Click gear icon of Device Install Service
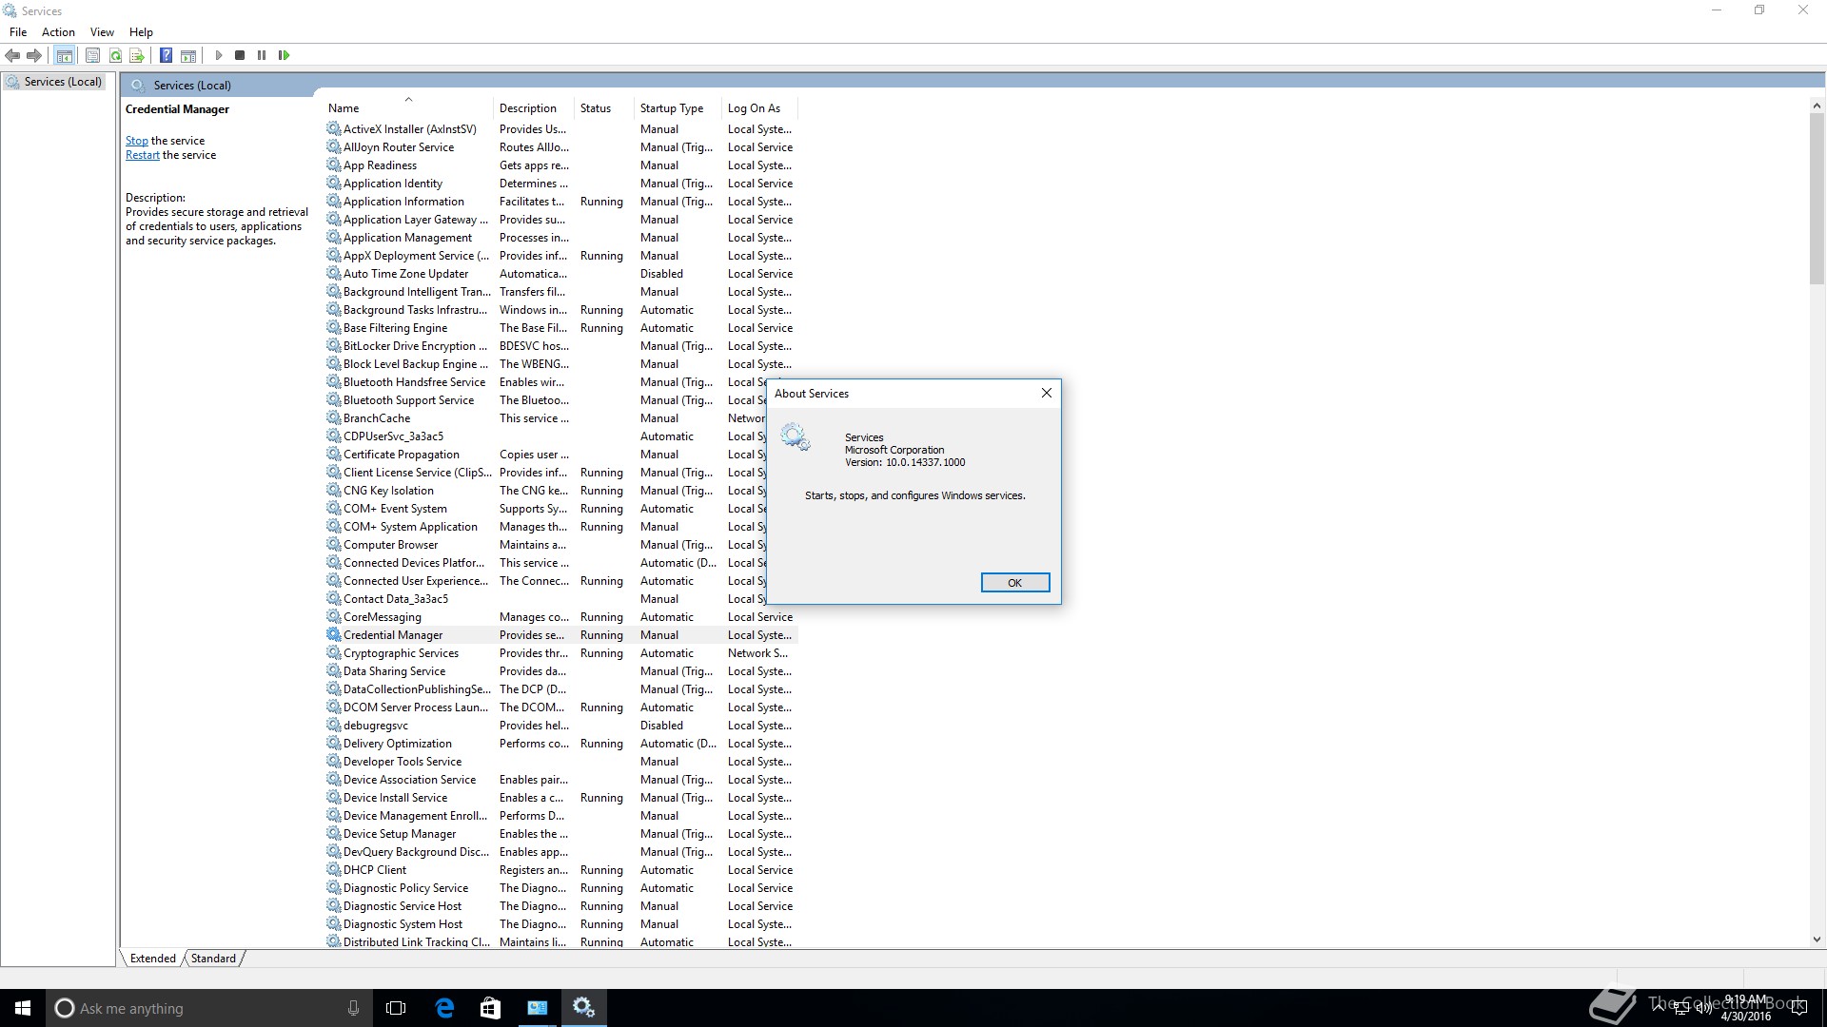The height and width of the screenshot is (1027, 1827). (x=334, y=797)
